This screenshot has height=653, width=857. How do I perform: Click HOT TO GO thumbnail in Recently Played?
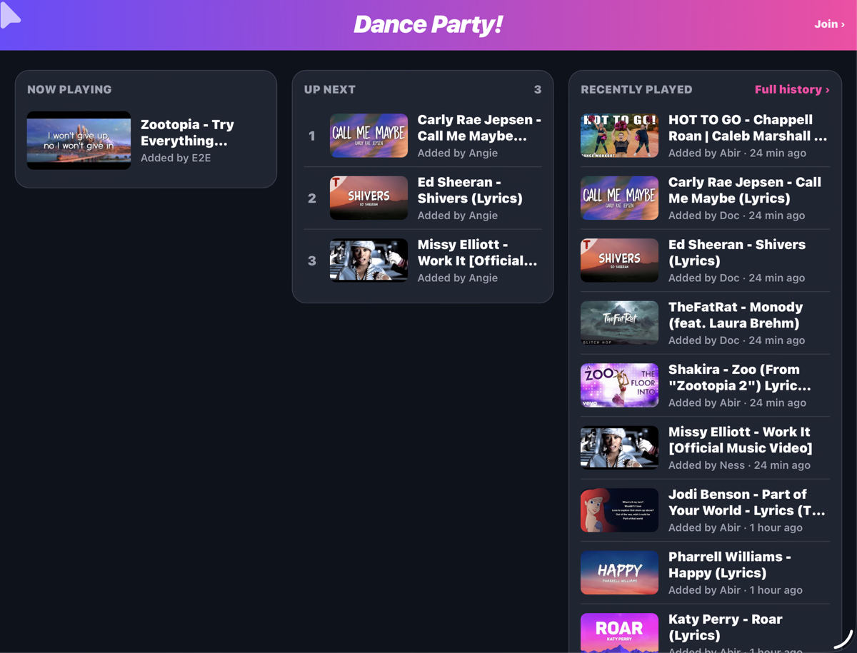619,136
